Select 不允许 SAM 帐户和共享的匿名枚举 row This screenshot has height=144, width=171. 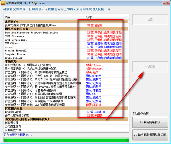[x=66, y=79]
